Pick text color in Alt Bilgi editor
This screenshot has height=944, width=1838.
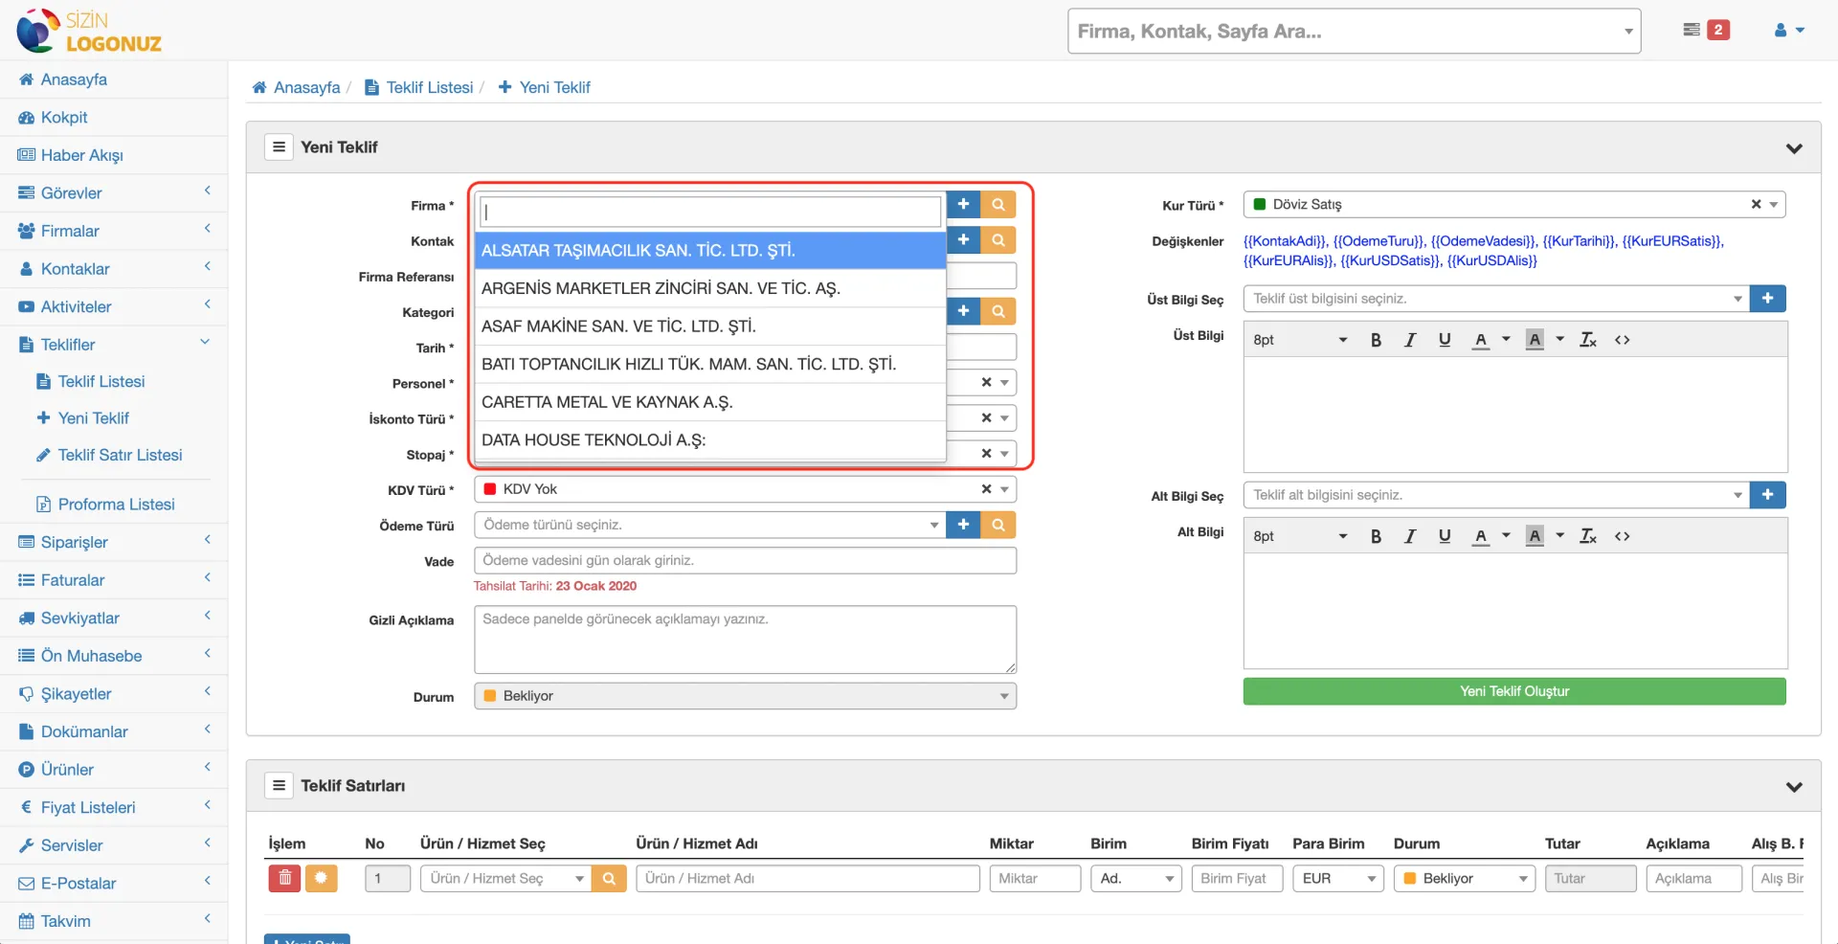click(x=1481, y=536)
